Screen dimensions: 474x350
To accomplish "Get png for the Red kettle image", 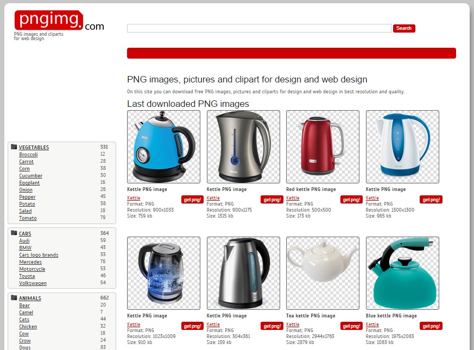I will tap(351, 200).
